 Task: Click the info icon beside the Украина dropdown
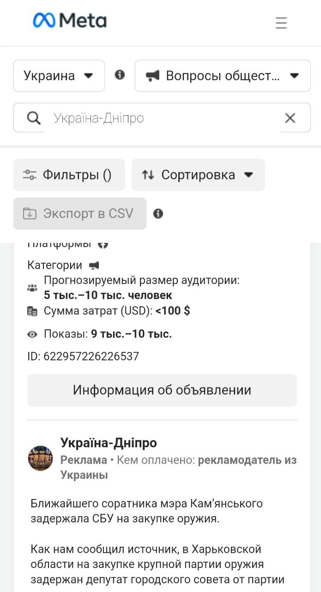[120, 74]
